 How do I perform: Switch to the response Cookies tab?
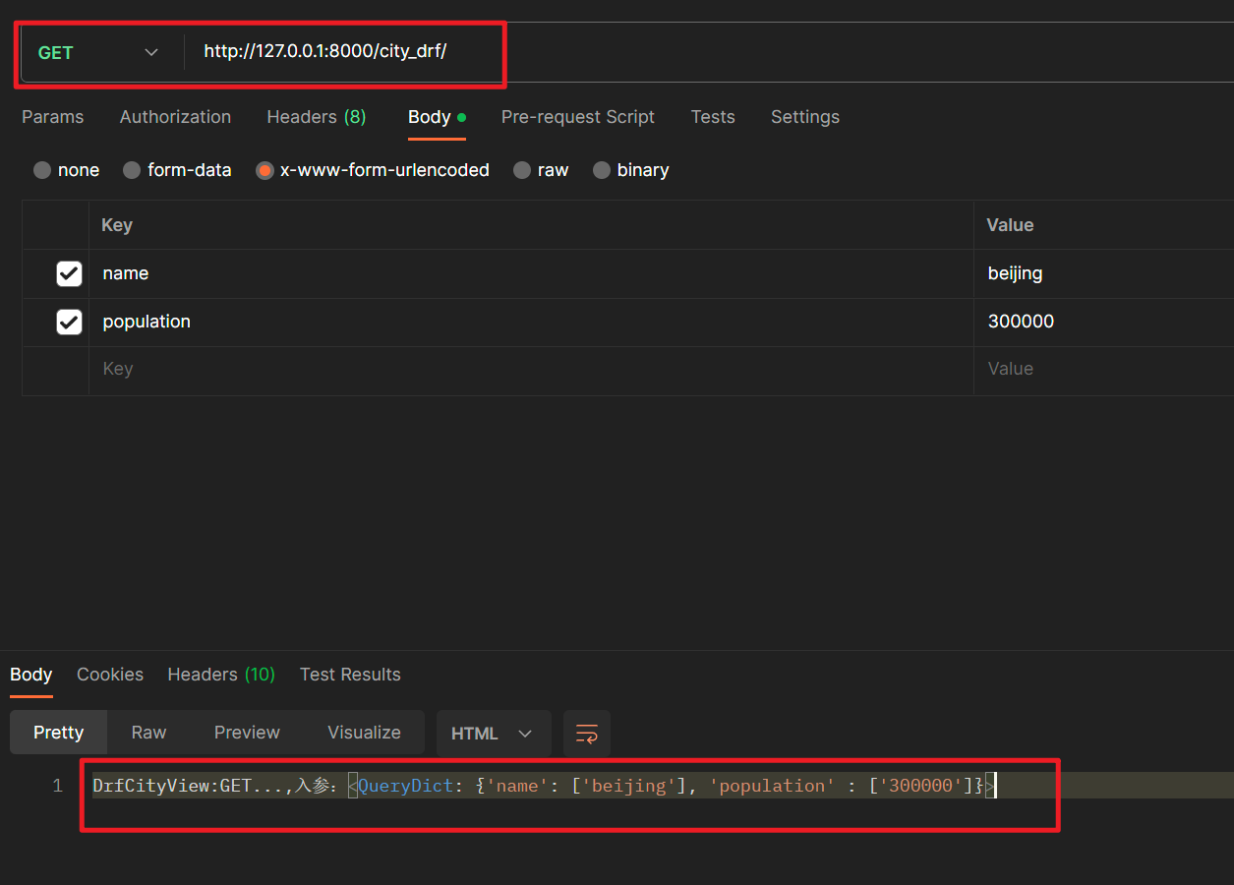pos(109,675)
